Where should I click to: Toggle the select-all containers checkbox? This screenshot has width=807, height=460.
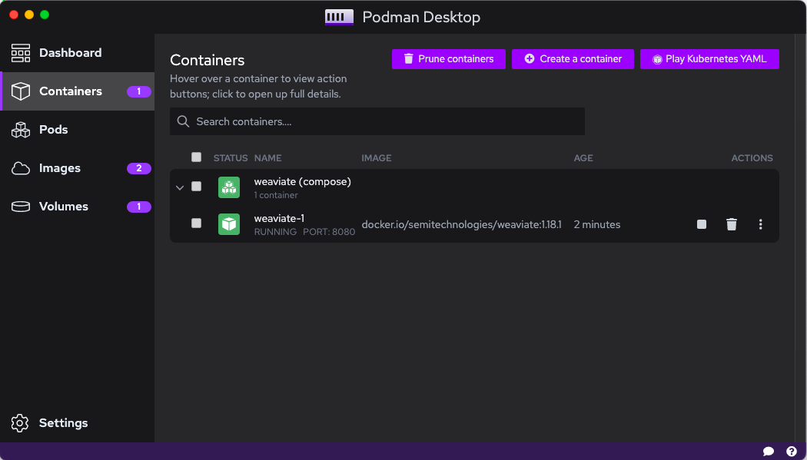click(x=196, y=157)
